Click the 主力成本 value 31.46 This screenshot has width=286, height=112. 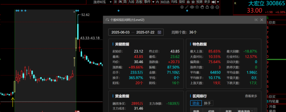(139, 108)
